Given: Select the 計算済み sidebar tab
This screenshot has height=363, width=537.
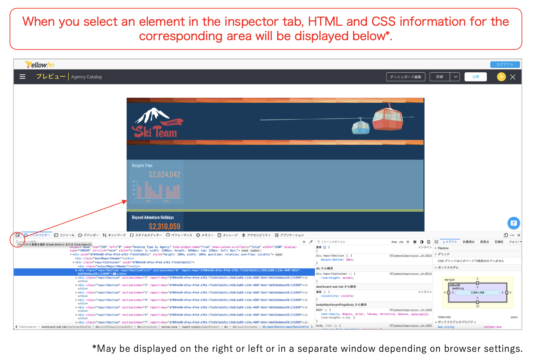Looking at the screenshot, I should tap(469, 242).
